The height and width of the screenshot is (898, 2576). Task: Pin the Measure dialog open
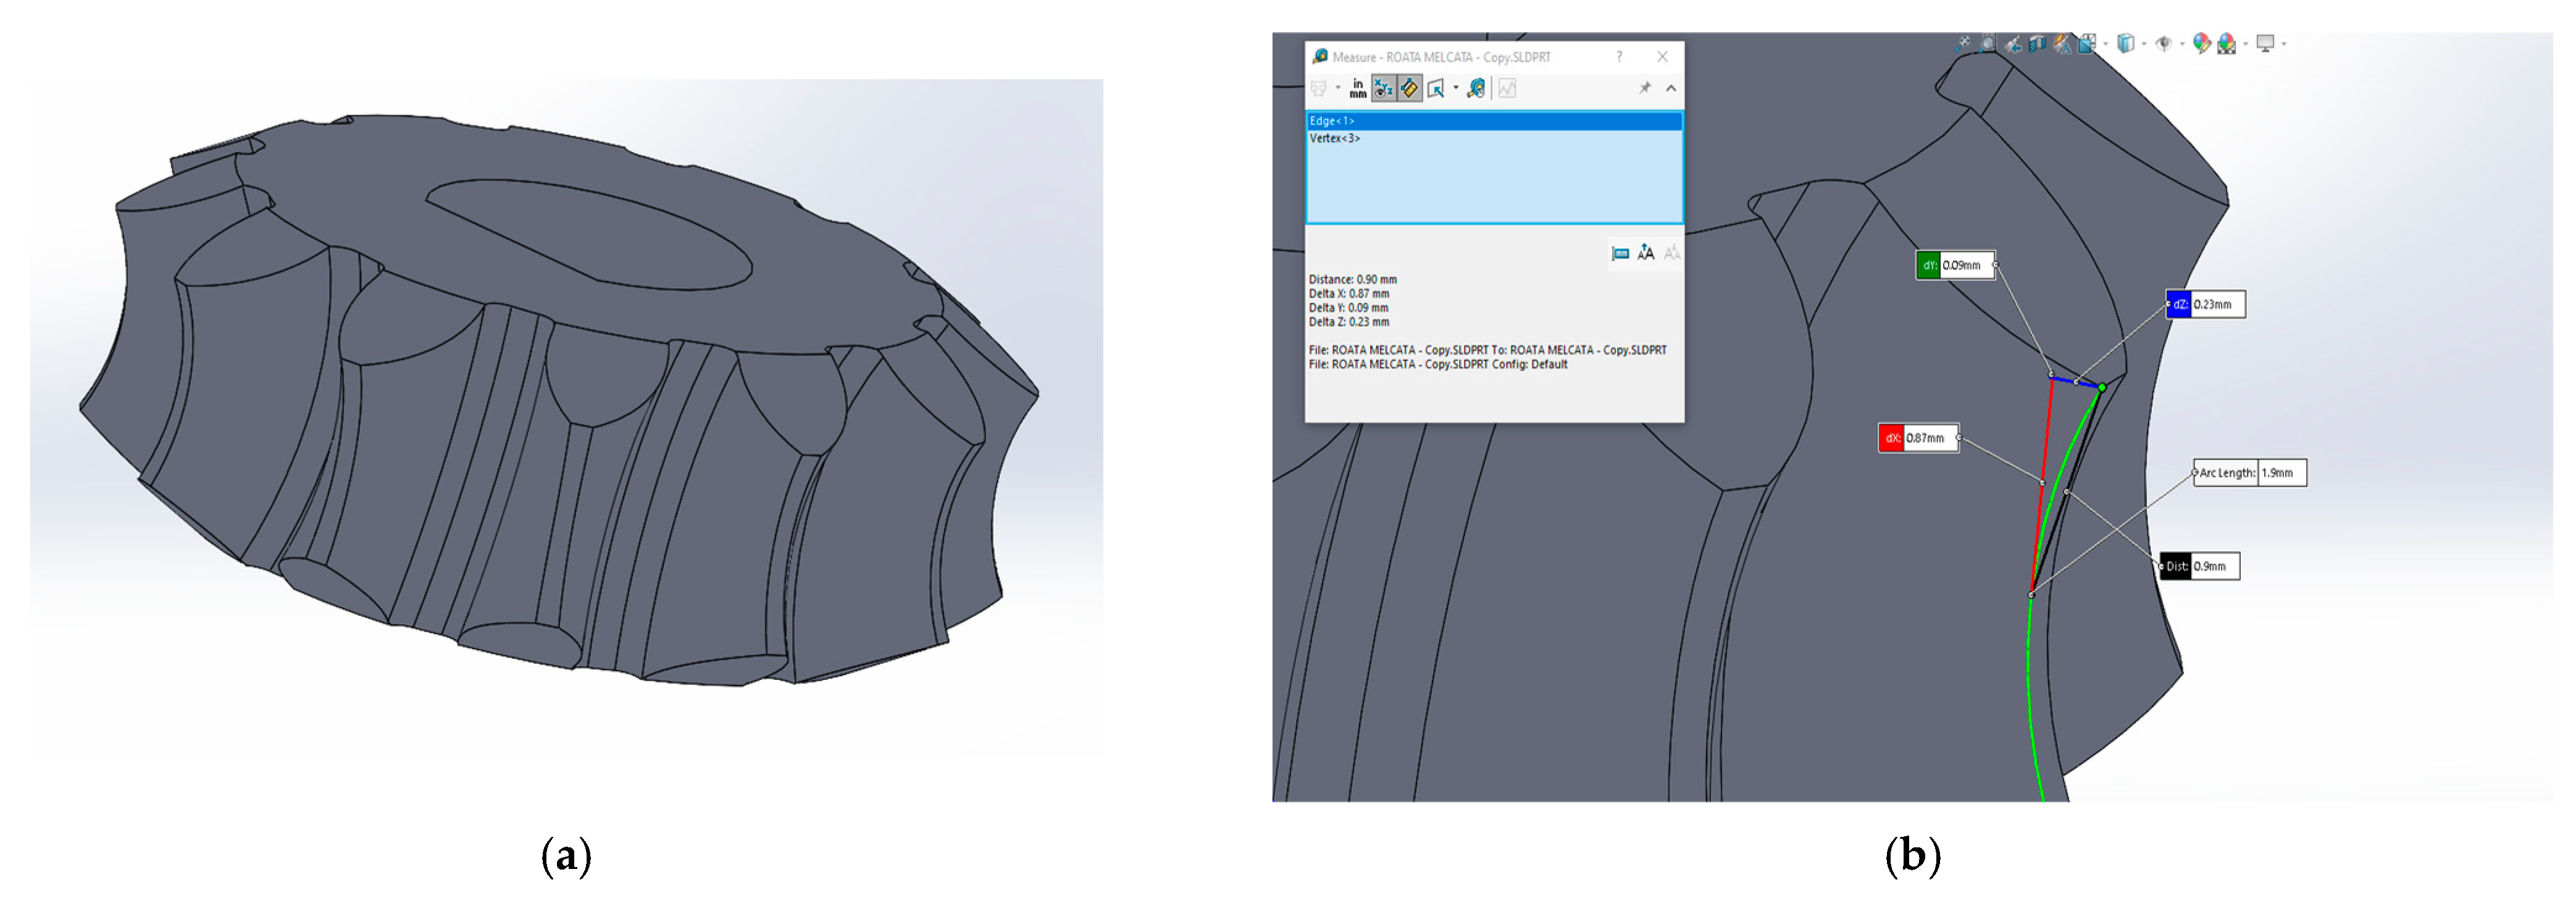click(x=1645, y=88)
